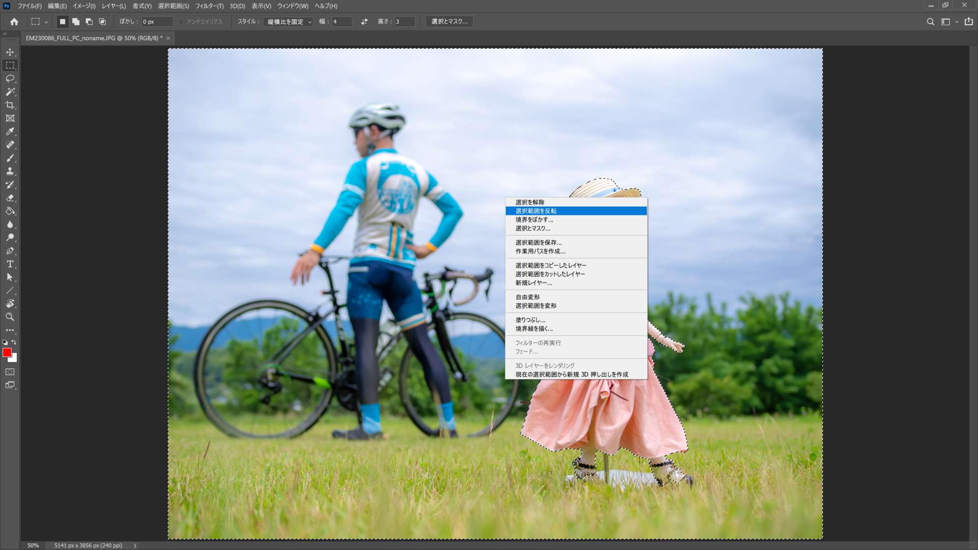Enable Add to selection mode
978x550 pixels.
pyautogui.click(x=76, y=22)
